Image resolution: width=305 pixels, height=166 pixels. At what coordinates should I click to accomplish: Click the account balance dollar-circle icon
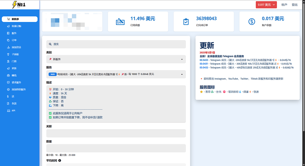tap(252, 21)
